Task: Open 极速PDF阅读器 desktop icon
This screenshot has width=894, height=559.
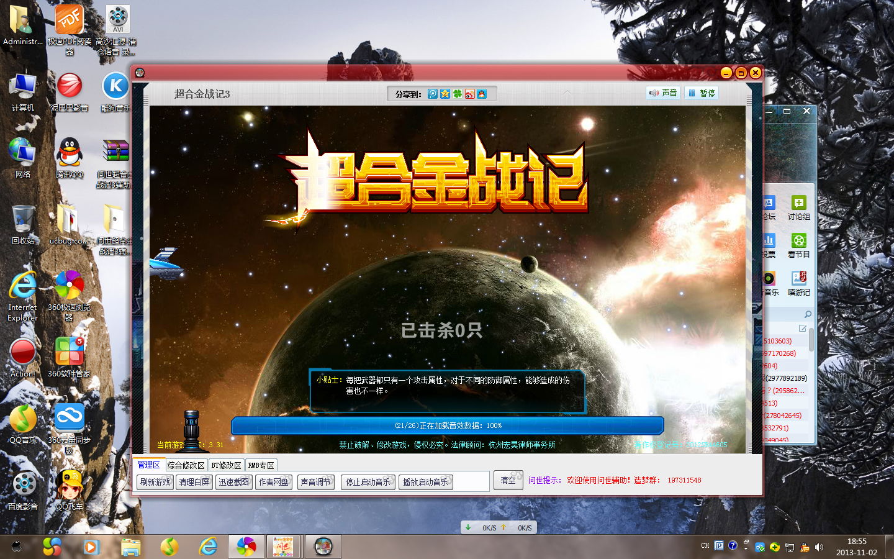Action: pos(70,30)
